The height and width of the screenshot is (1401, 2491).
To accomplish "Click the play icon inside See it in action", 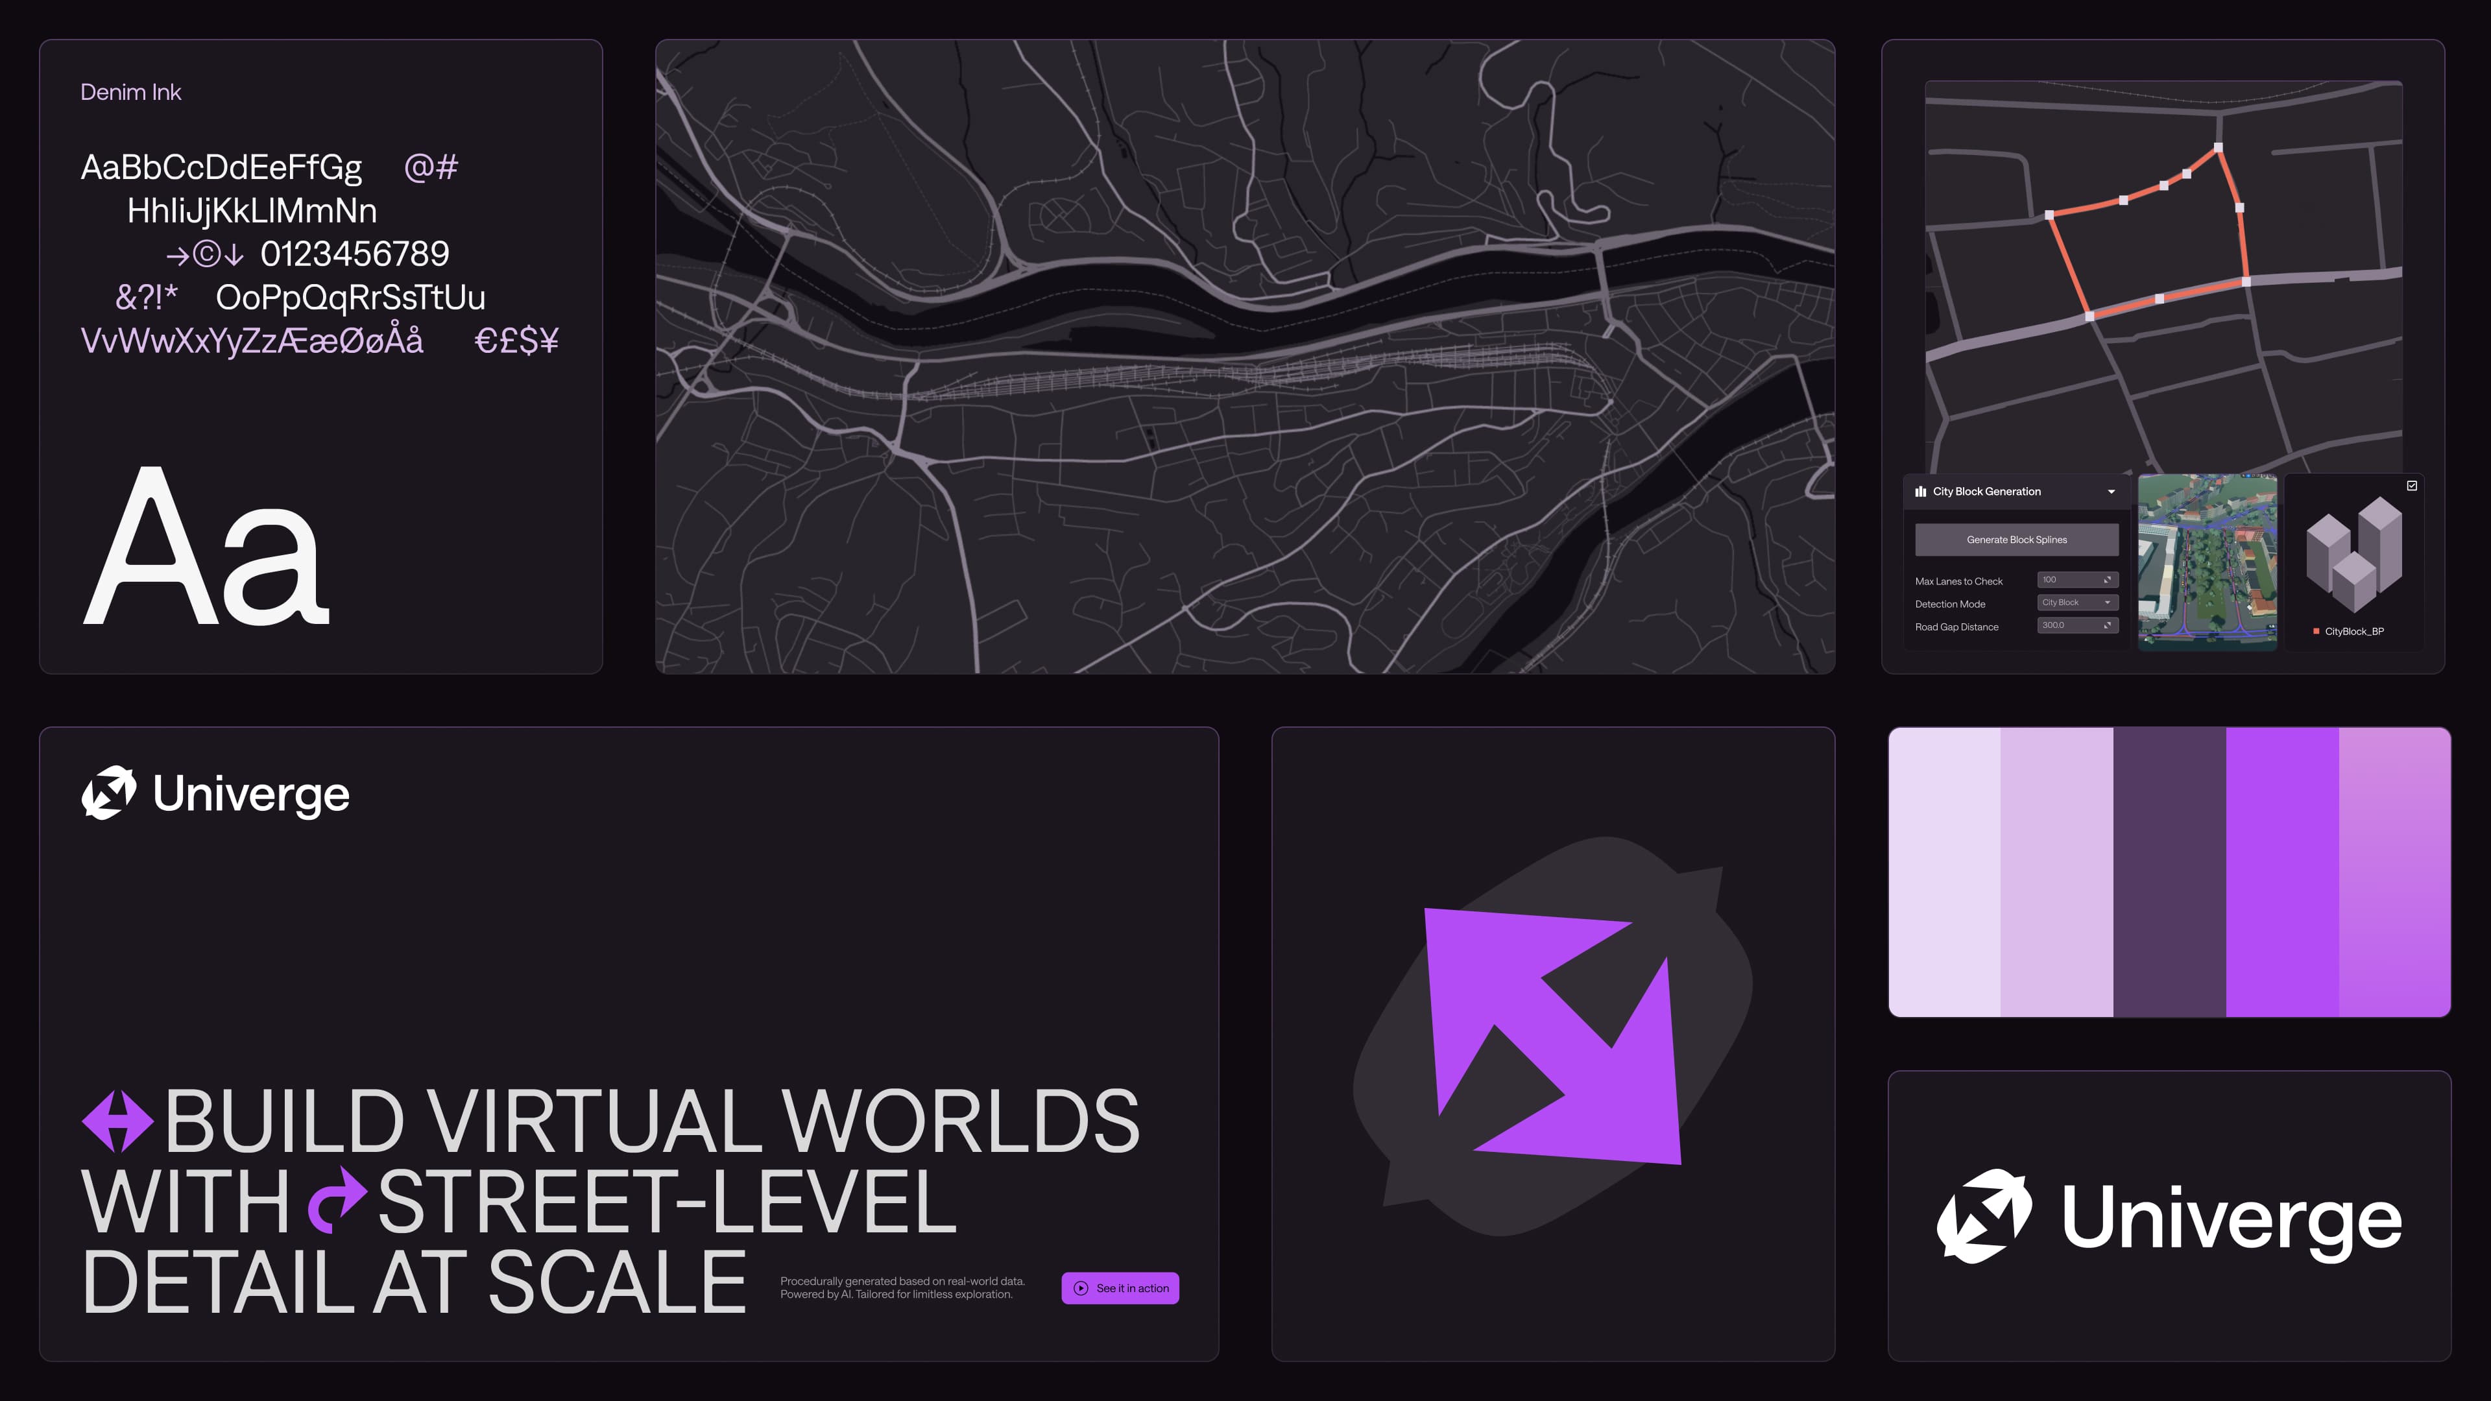I will click(x=1081, y=1288).
